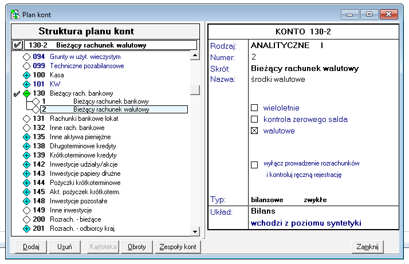Click the diamond icon for 149 Inne inwestycje

(26, 210)
